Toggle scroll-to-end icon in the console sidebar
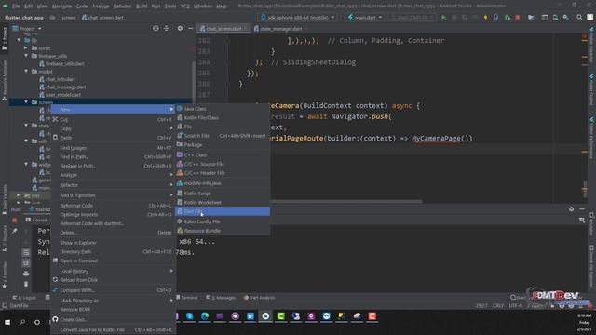 tap(26, 262)
